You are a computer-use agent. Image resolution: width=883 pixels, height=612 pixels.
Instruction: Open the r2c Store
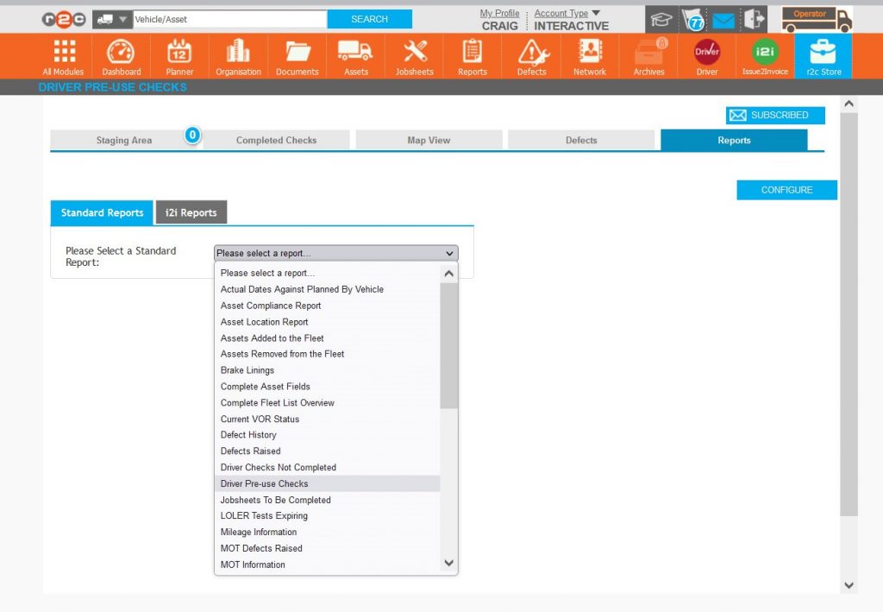coord(823,54)
